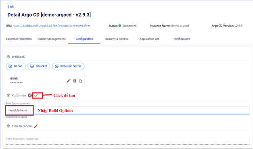253x149 pixels.
Task: Click the demo-argocd instance name value
Action: 180,26
